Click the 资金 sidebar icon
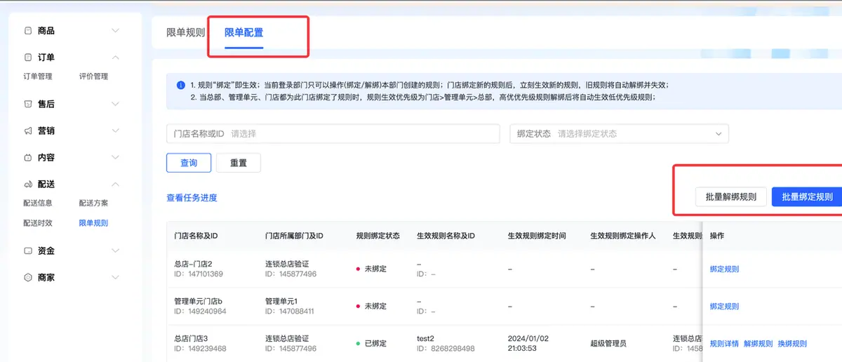This screenshot has width=842, height=362. coord(28,250)
